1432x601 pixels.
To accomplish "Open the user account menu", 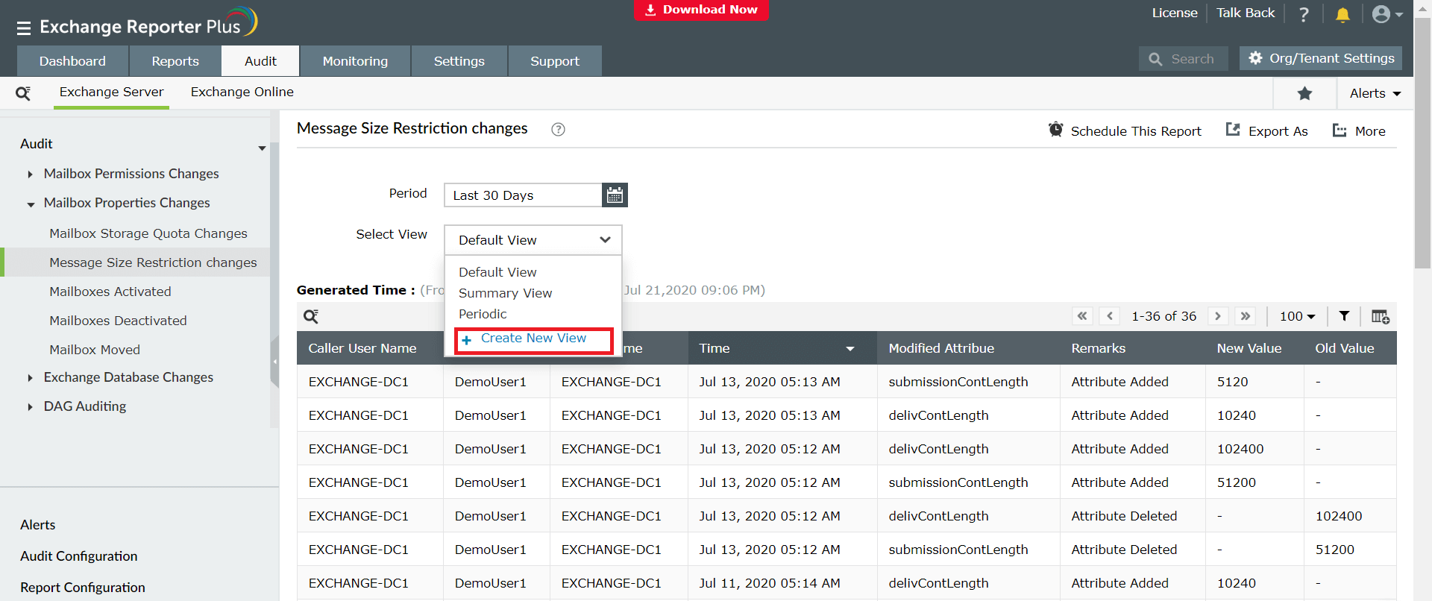I will click(1387, 14).
